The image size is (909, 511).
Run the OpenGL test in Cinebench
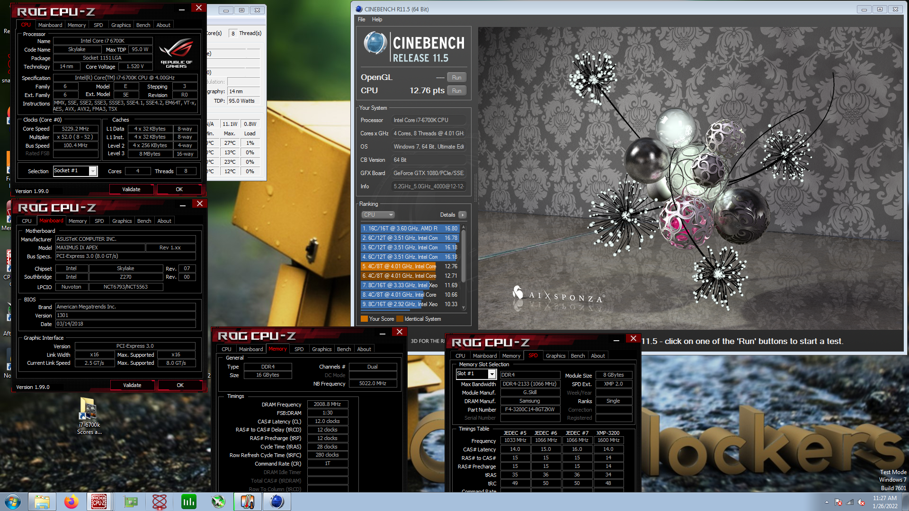456,78
